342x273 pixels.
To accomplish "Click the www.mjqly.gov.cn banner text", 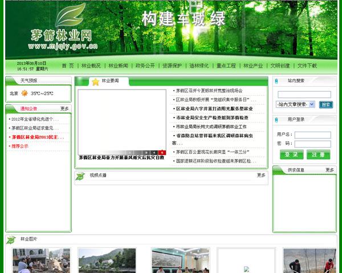I will coord(63,46).
